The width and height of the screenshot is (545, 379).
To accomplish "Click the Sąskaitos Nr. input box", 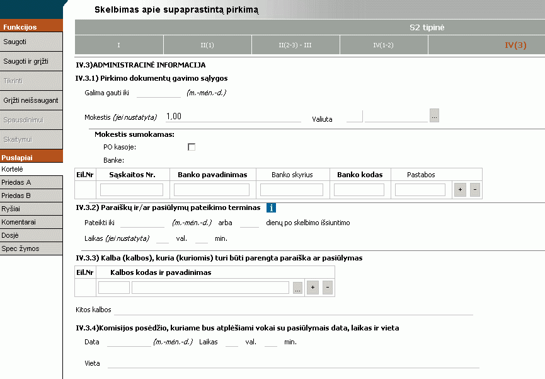I will pos(132,190).
